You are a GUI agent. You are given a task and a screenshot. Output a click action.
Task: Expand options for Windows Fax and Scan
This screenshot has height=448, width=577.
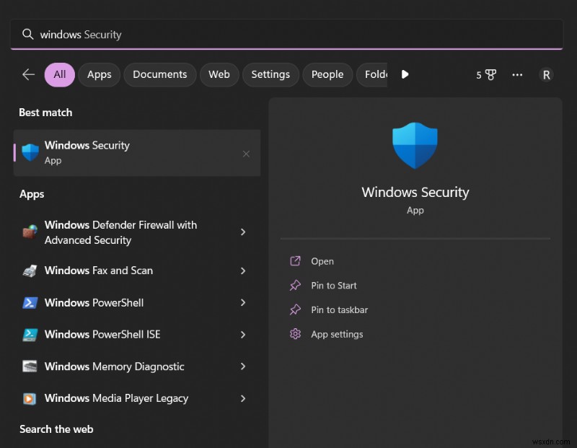243,271
